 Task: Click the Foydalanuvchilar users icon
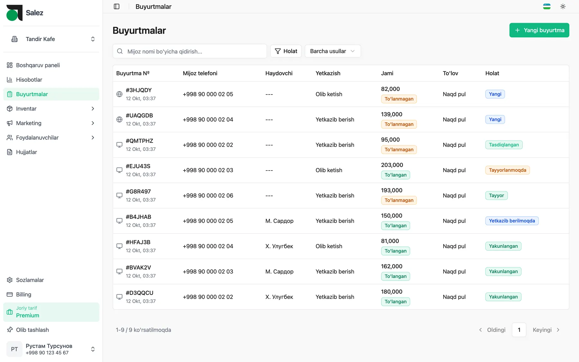point(10,138)
